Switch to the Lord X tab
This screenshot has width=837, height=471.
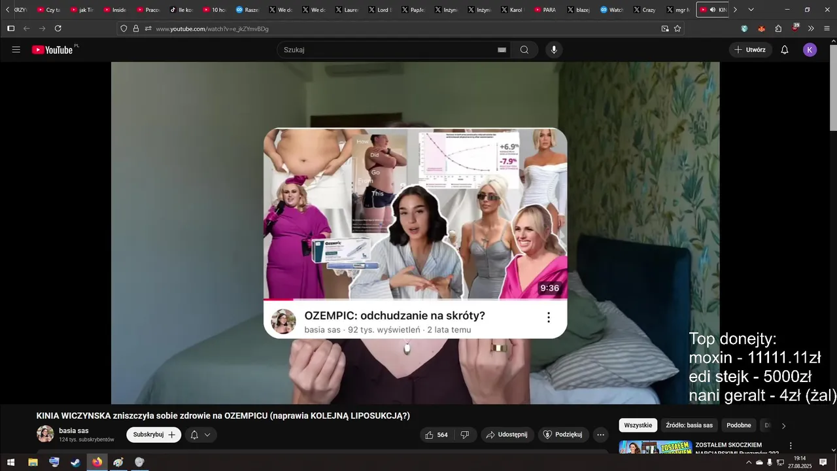click(x=381, y=10)
